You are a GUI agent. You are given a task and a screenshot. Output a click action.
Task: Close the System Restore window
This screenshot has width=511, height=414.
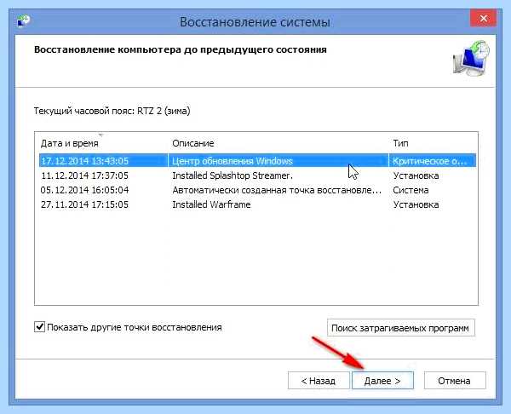coord(483,19)
